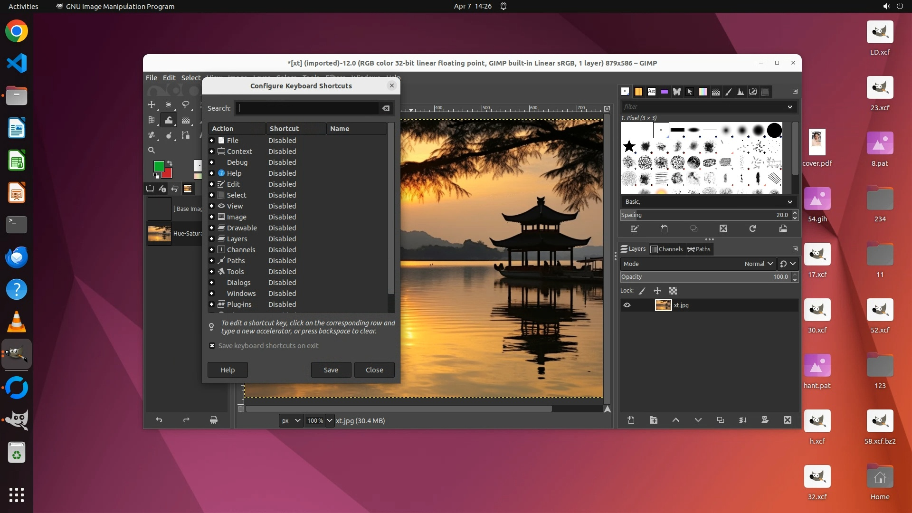Expand the Layers action group
Image resolution: width=912 pixels, height=513 pixels.
[x=212, y=239]
